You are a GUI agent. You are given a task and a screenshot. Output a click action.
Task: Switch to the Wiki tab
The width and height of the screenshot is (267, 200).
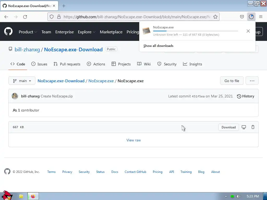coord(144,64)
